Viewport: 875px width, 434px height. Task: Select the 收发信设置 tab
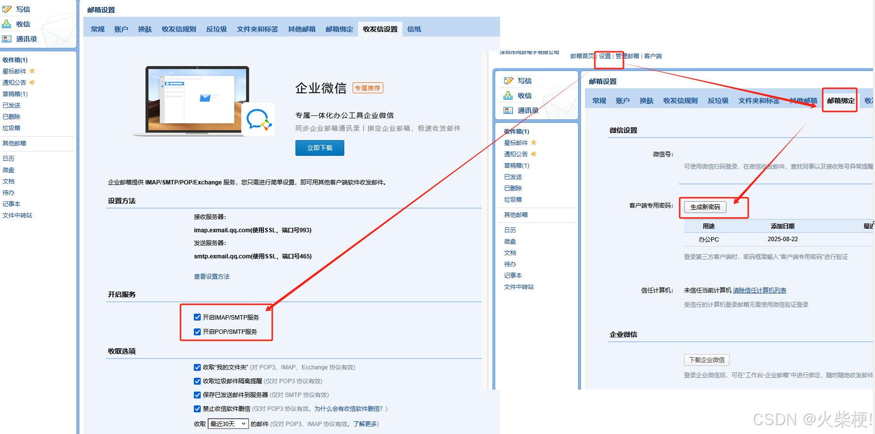point(380,29)
